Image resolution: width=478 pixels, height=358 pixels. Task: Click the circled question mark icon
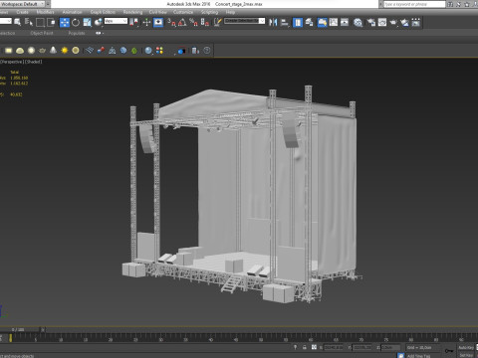207,51
